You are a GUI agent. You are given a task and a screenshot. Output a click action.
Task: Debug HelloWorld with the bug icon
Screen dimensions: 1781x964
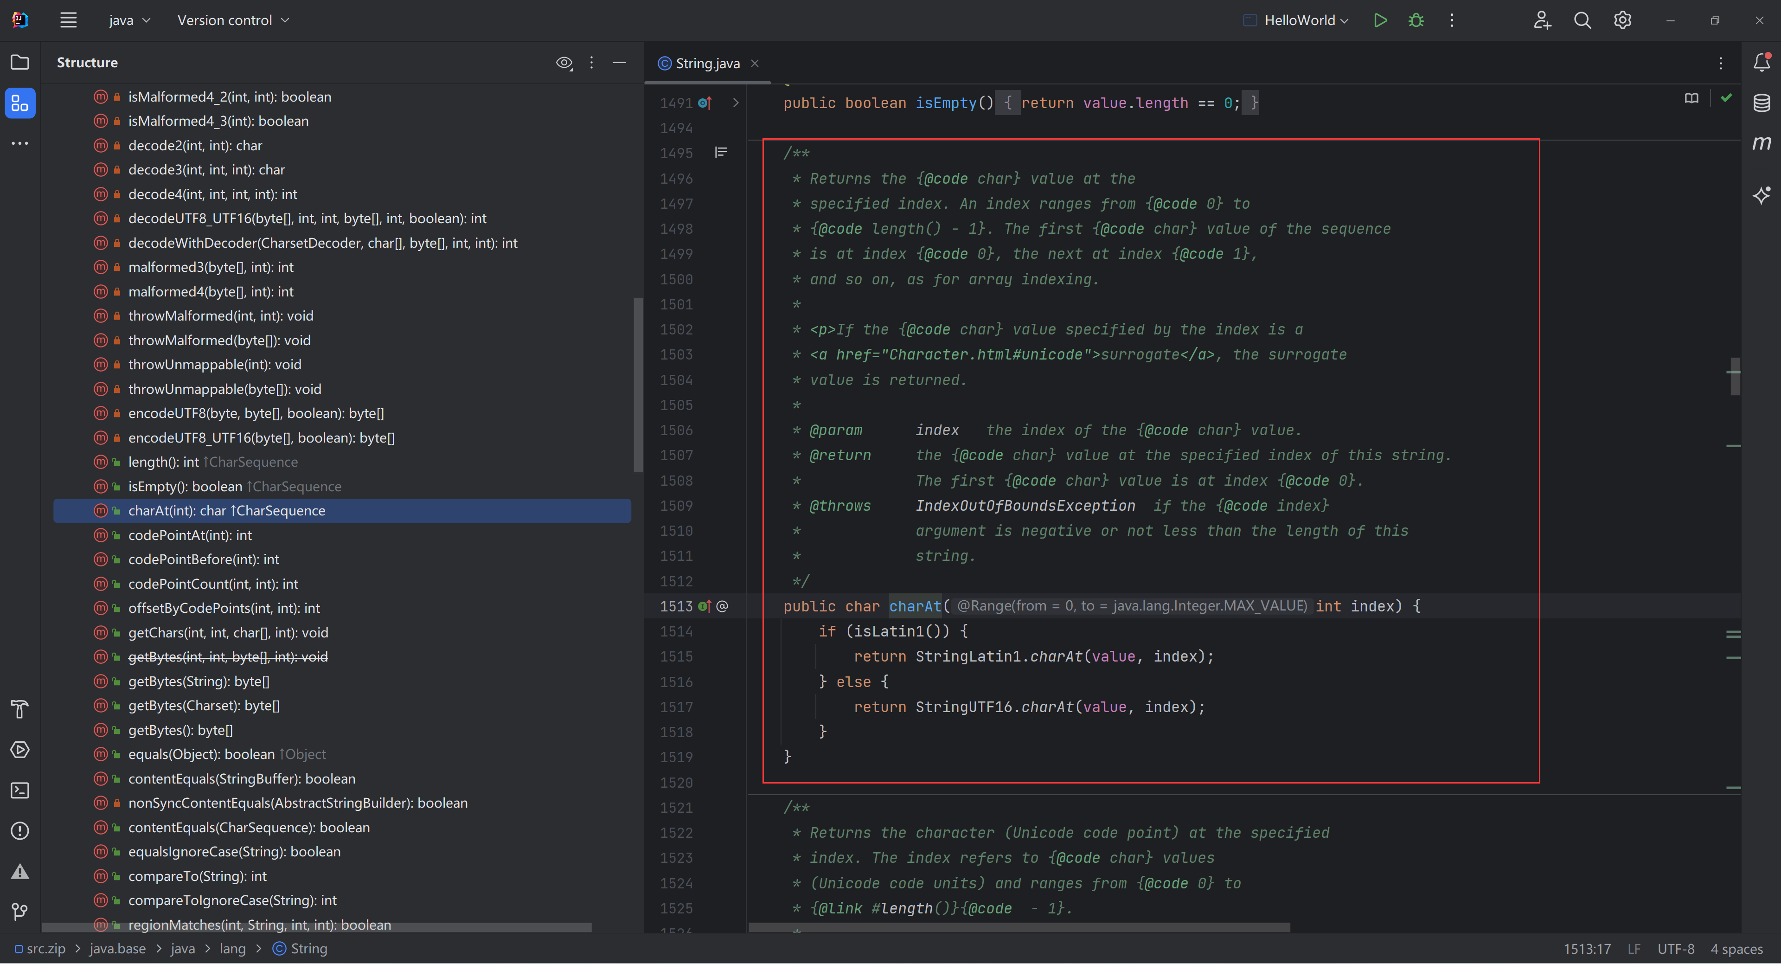pos(1416,20)
